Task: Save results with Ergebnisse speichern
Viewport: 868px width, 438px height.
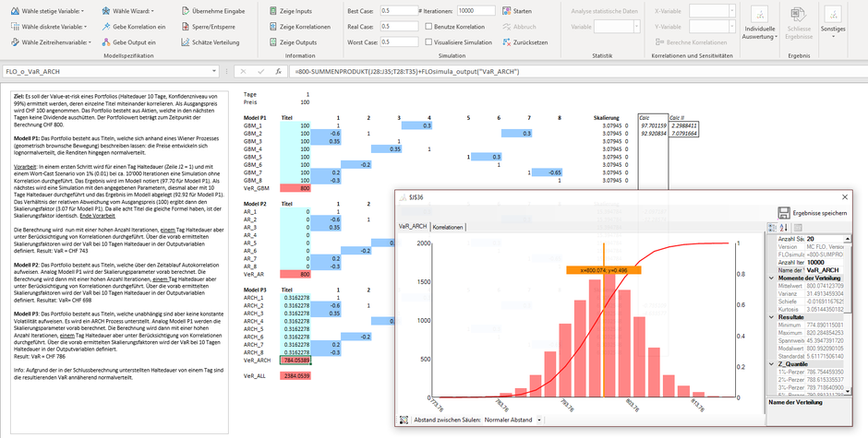Action: (x=812, y=213)
